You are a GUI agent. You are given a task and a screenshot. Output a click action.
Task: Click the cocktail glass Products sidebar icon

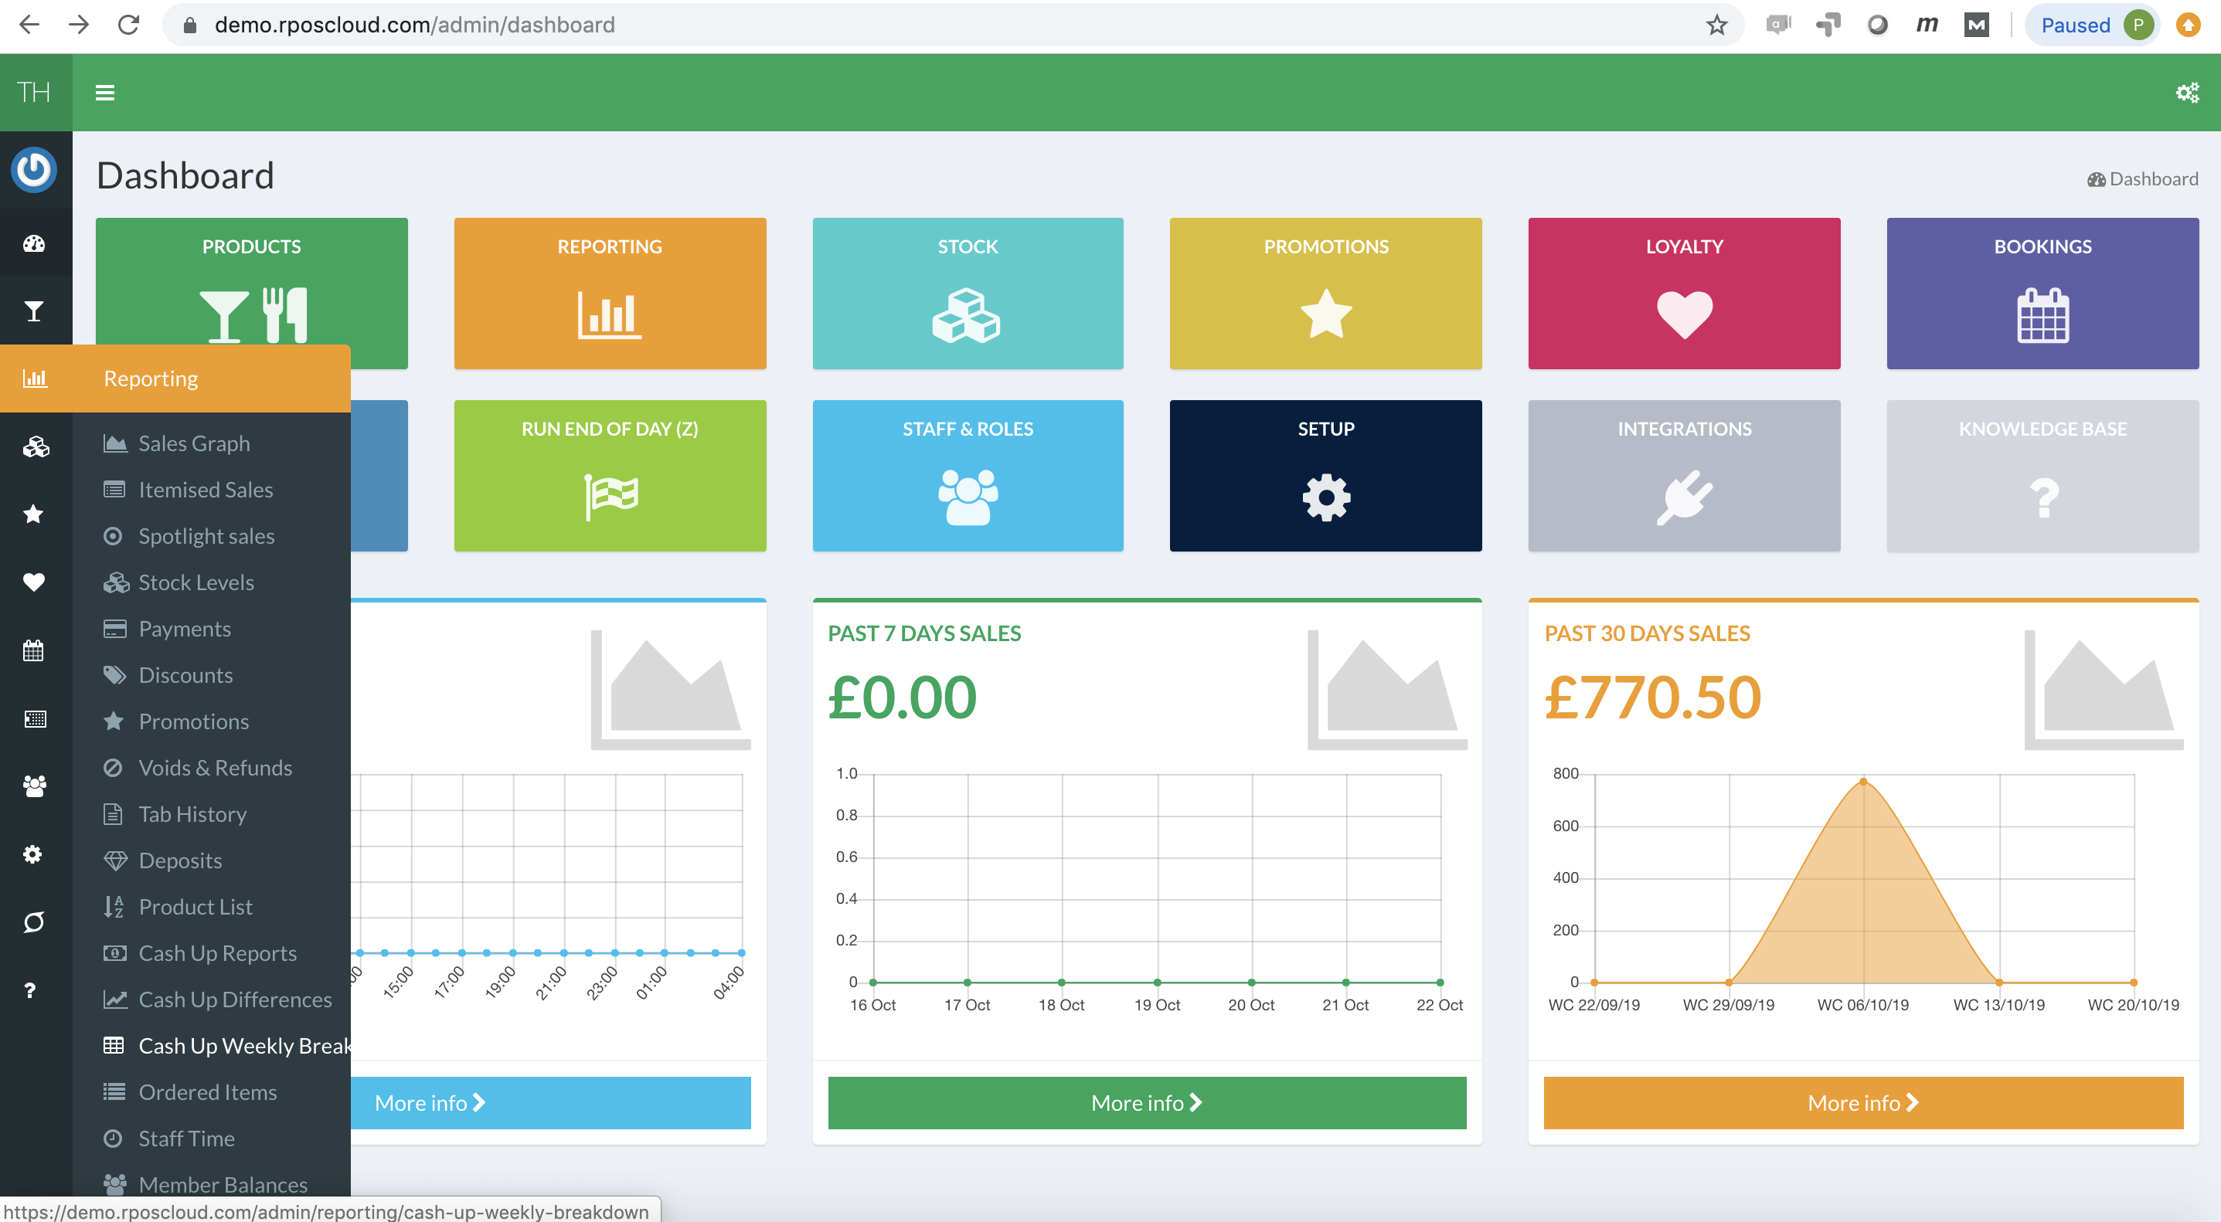pyautogui.click(x=35, y=311)
